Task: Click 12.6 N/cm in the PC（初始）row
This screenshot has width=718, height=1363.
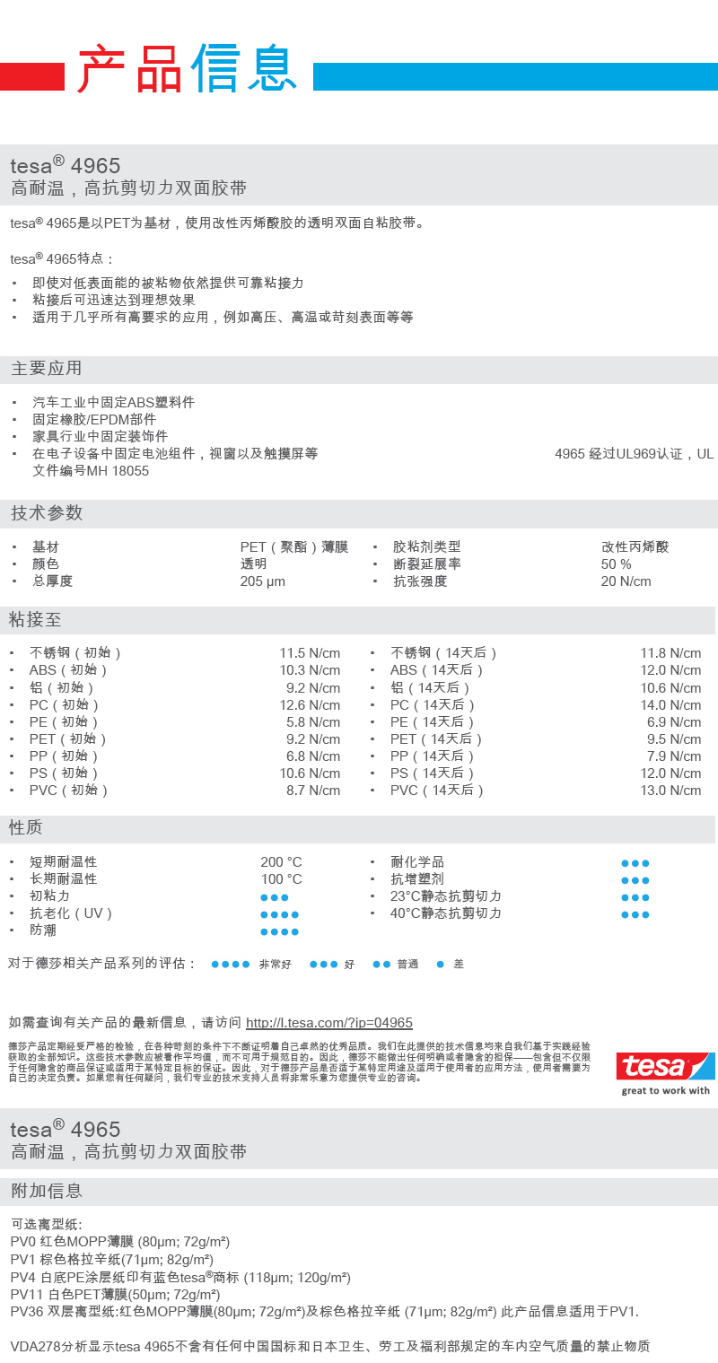Action: pos(310,704)
